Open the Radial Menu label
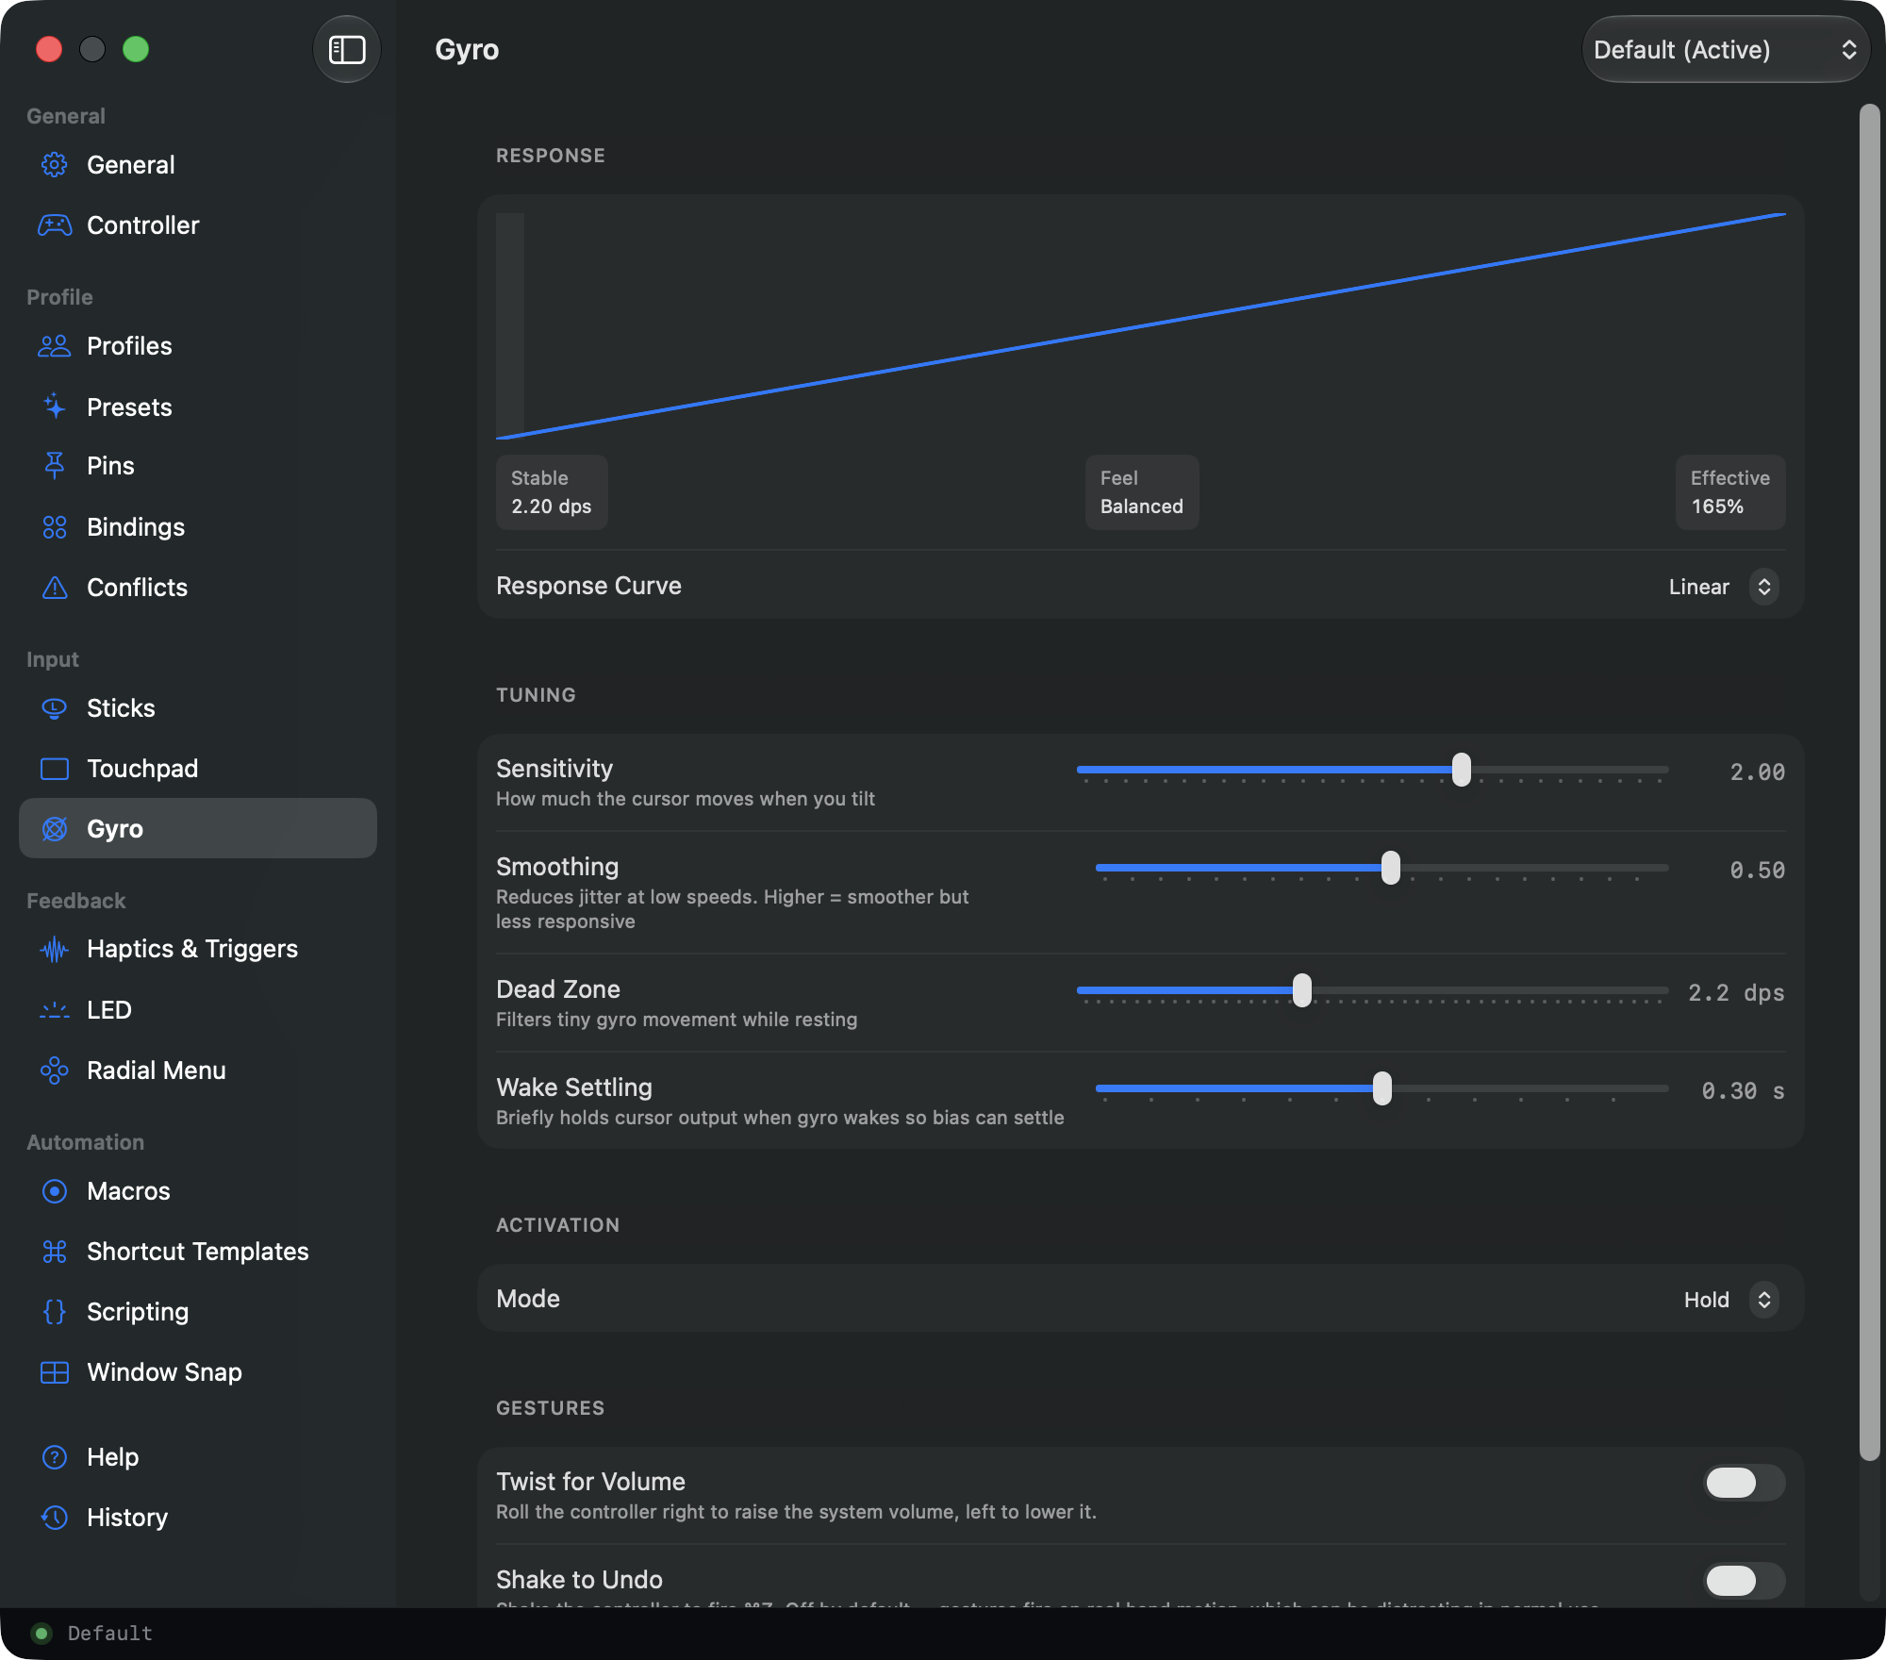This screenshot has width=1886, height=1660. click(157, 1071)
